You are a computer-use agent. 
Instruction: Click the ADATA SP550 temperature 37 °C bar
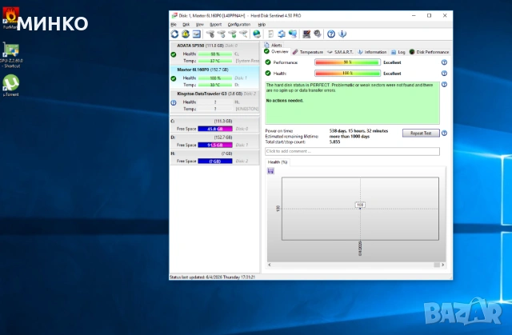[x=215, y=61]
